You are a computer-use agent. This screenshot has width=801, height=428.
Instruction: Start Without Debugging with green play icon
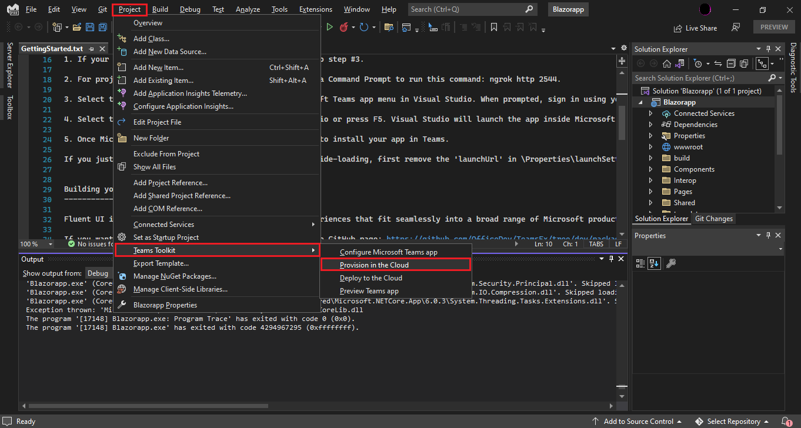[329, 27]
